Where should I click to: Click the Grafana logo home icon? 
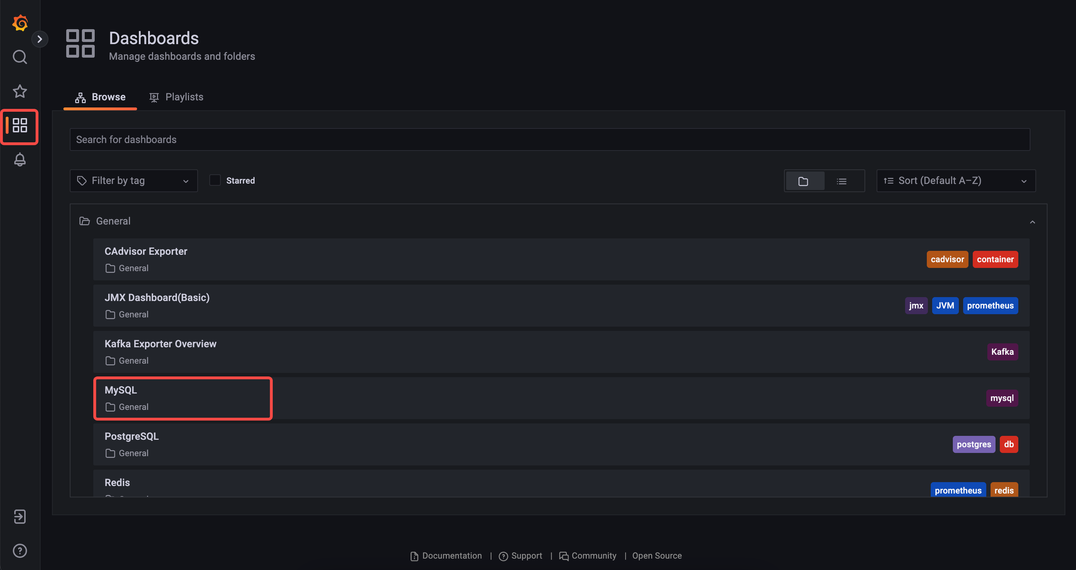coord(20,23)
